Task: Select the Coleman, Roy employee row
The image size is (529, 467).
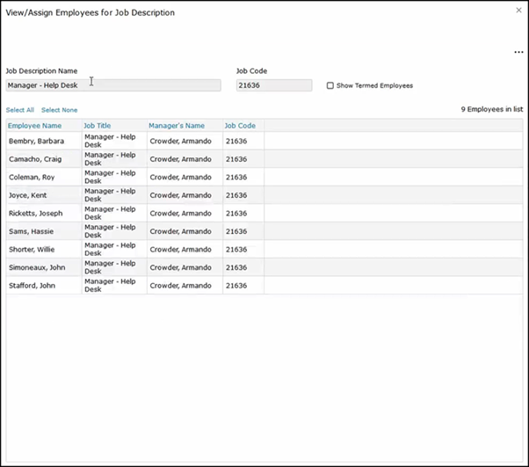Action: [34, 177]
